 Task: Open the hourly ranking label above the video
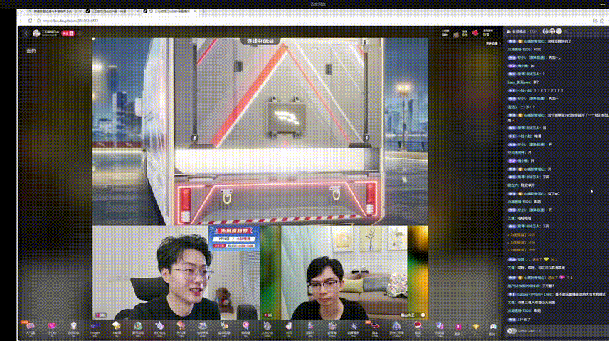tap(445, 33)
